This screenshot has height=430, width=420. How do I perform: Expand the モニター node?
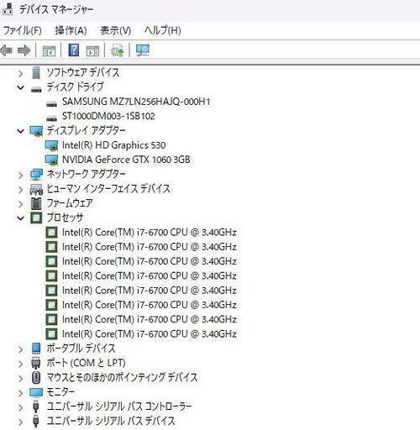20,393
